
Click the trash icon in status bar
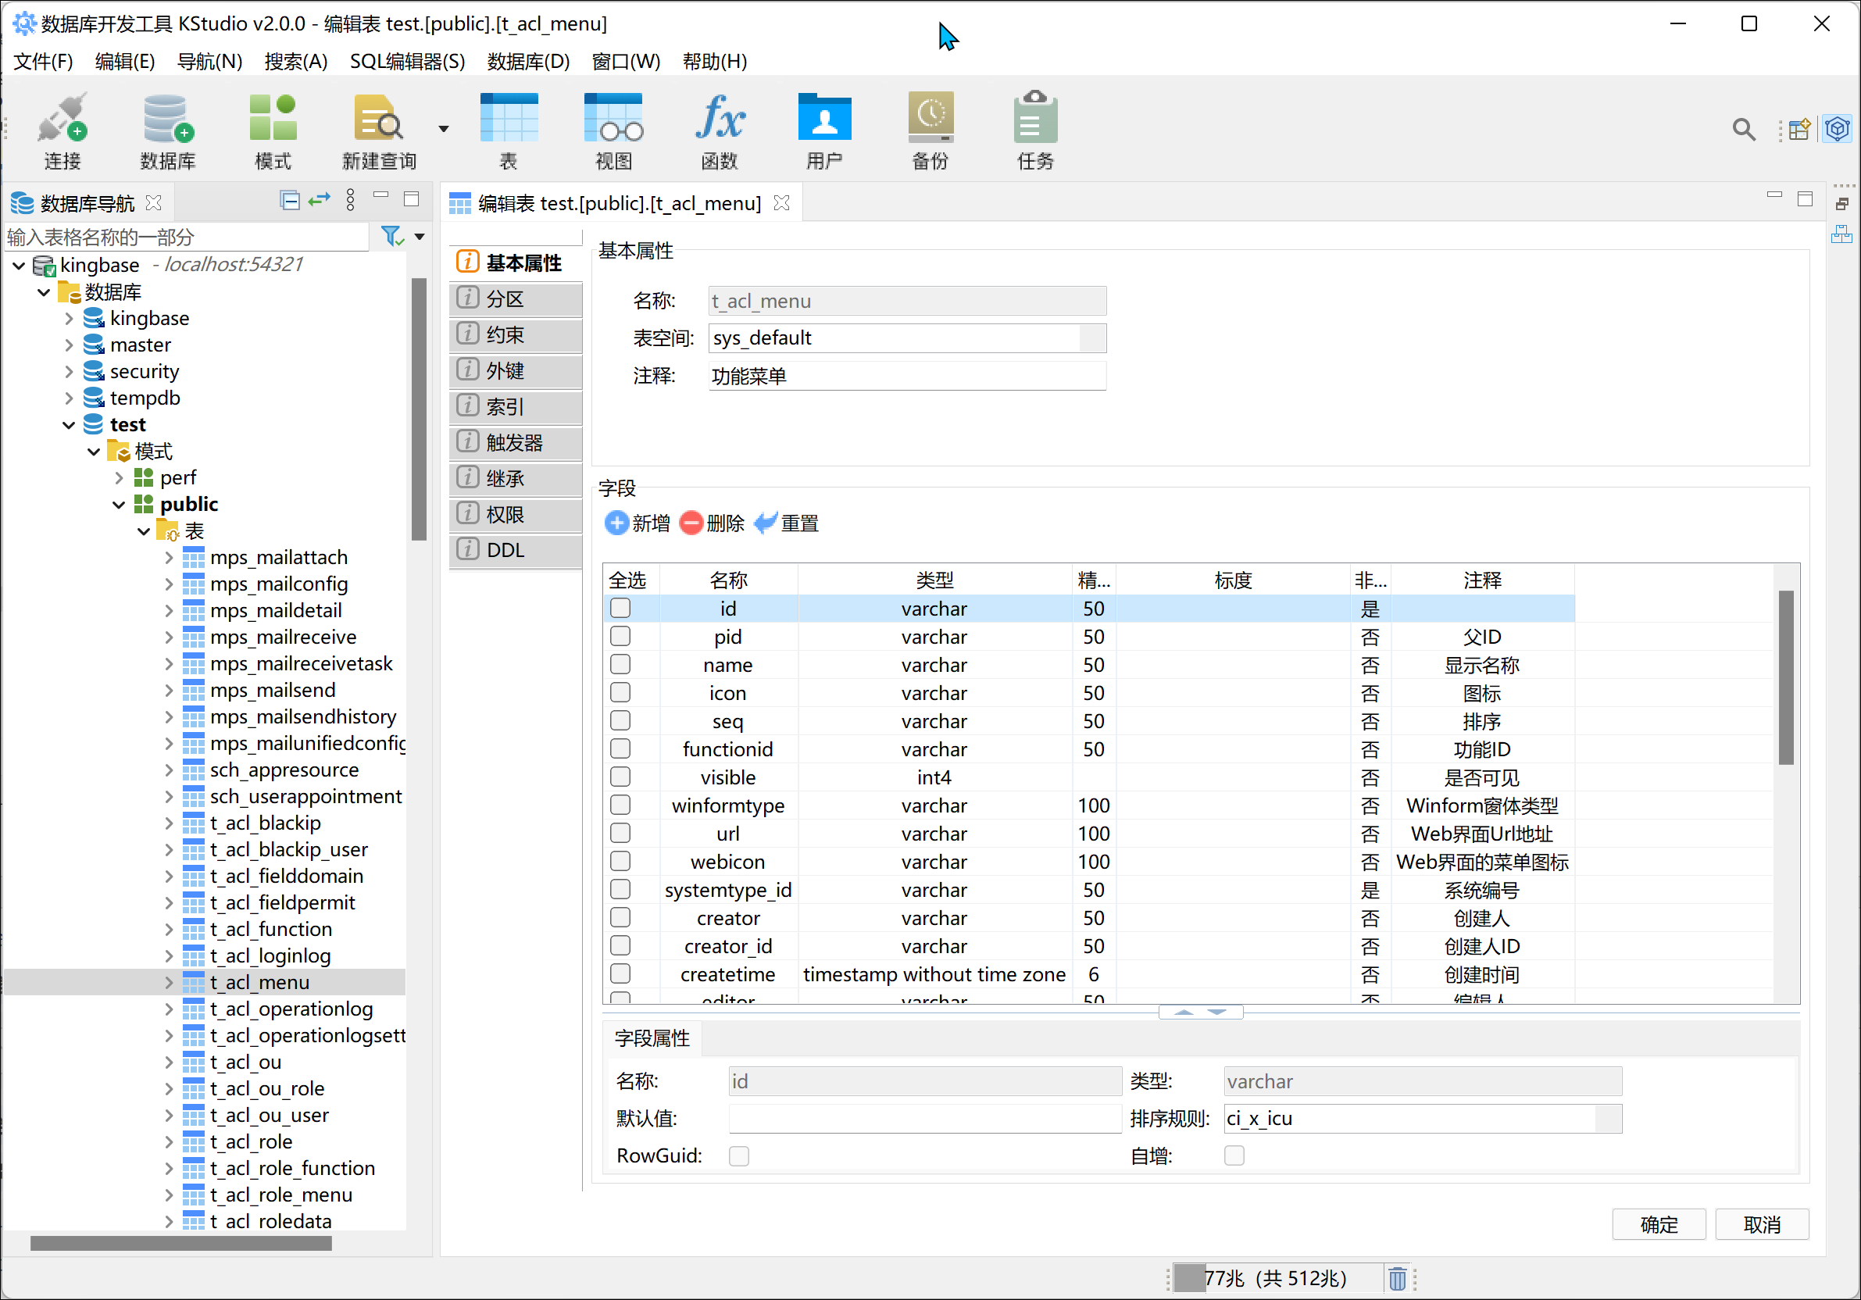pyautogui.click(x=1398, y=1279)
